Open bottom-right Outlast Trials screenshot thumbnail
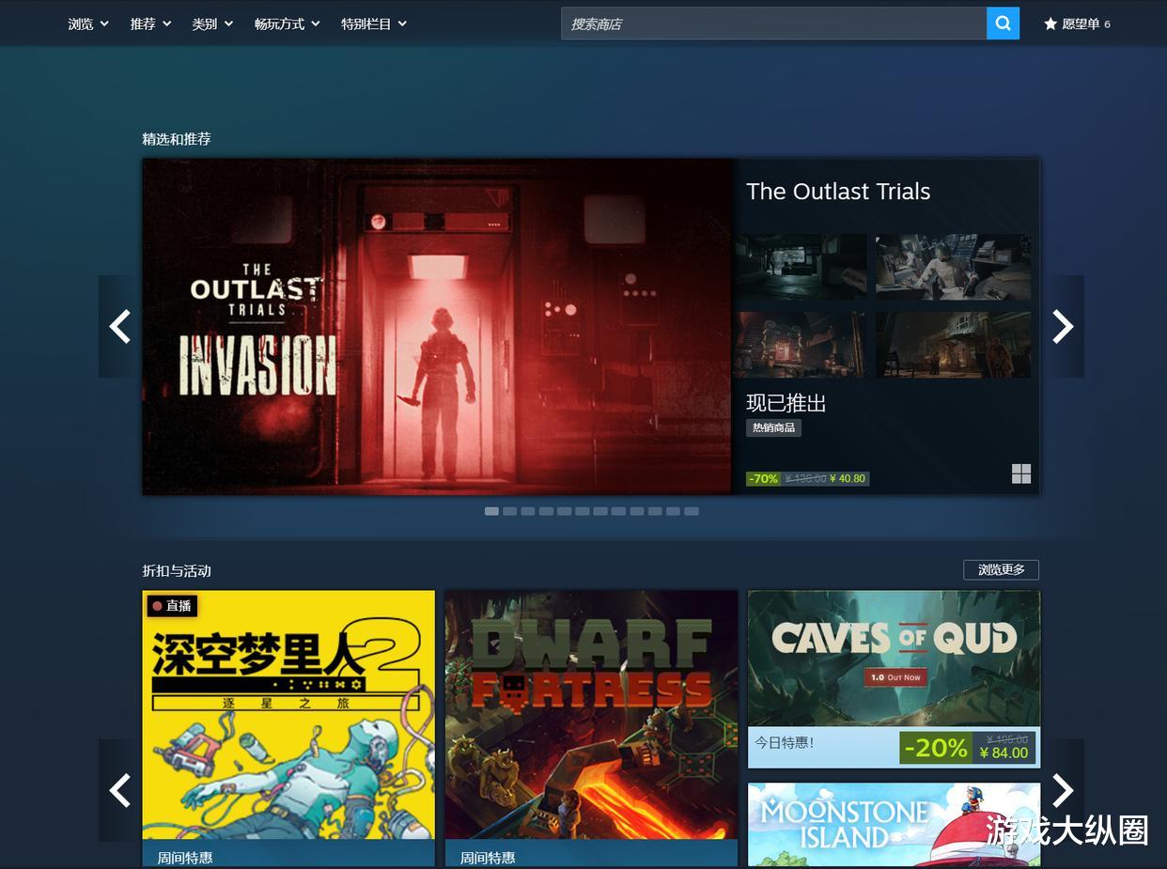The height and width of the screenshot is (869, 1167). coord(953,345)
